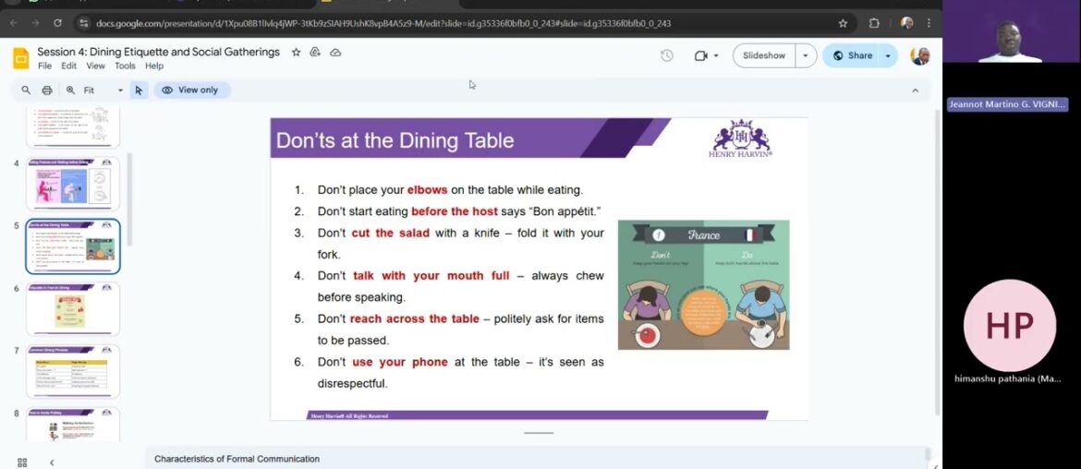Screen dimensions: 1081x469
Task: Select slide 7 thumbnail
Action: (x=73, y=372)
